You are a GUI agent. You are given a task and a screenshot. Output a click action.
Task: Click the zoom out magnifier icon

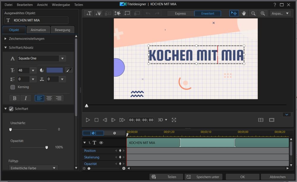253,13
